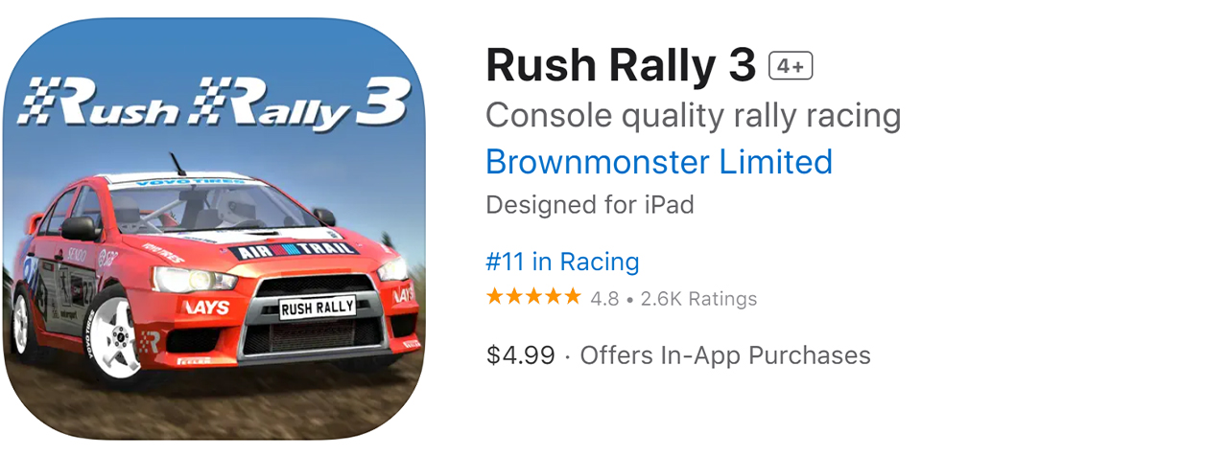Click the AYS sticker on the bumper
The image size is (1228, 457).
click(205, 307)
